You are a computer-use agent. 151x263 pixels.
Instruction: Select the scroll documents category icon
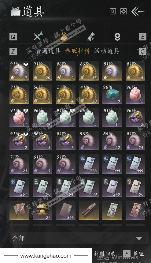click(91, 36)
